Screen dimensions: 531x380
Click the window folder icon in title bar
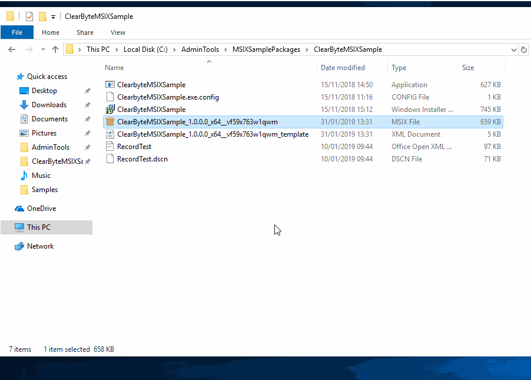11,16
